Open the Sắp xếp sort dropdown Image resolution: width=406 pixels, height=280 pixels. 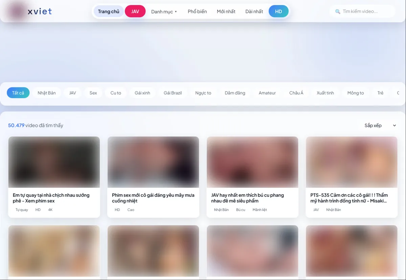pyautogui.click(x=373, y=125)
